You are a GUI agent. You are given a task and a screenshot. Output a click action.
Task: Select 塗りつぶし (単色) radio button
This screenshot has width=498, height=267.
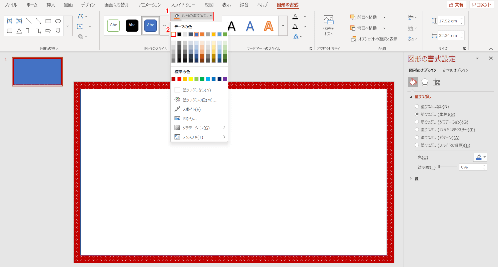[x=417, y=114]
